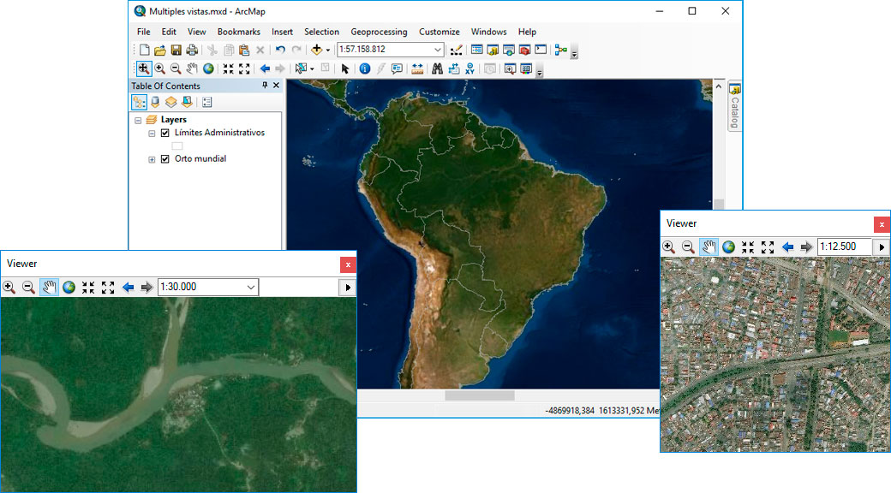Activate the Pan tool
891x493 pixels.
click(x=191, y=69)
